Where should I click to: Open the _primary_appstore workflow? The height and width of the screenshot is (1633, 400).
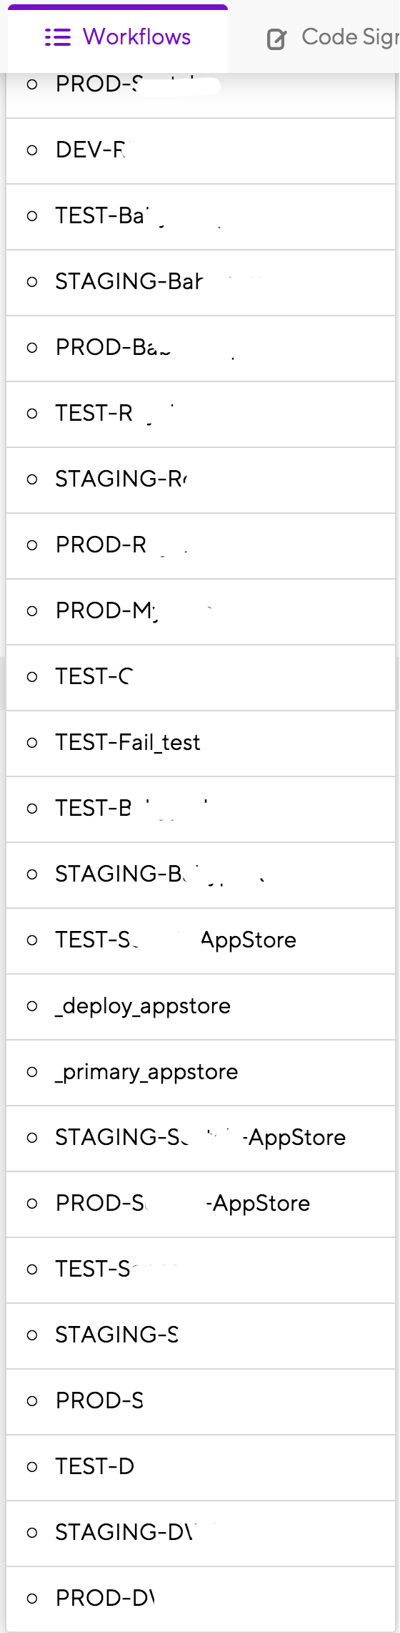click(x=201, y=1073)
